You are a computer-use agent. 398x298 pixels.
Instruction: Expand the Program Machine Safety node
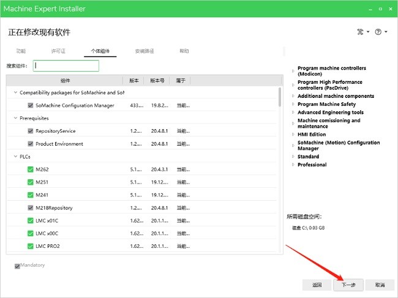pos(293,105)
